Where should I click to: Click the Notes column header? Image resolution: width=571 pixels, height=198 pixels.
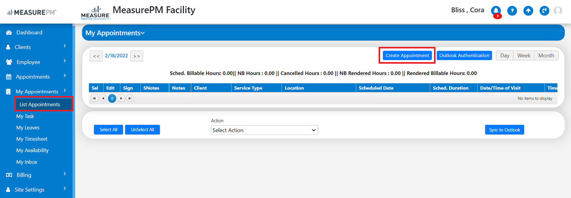tap(180, 88)
